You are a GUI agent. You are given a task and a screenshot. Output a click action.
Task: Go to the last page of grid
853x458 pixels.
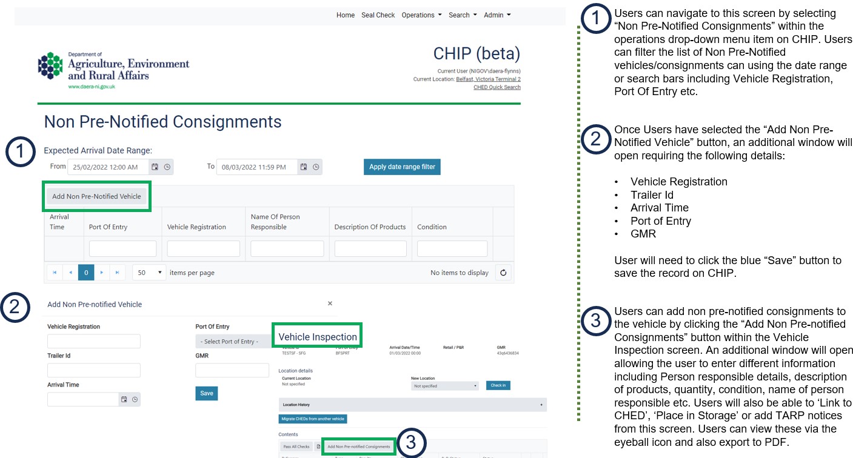tap(117, 273)
